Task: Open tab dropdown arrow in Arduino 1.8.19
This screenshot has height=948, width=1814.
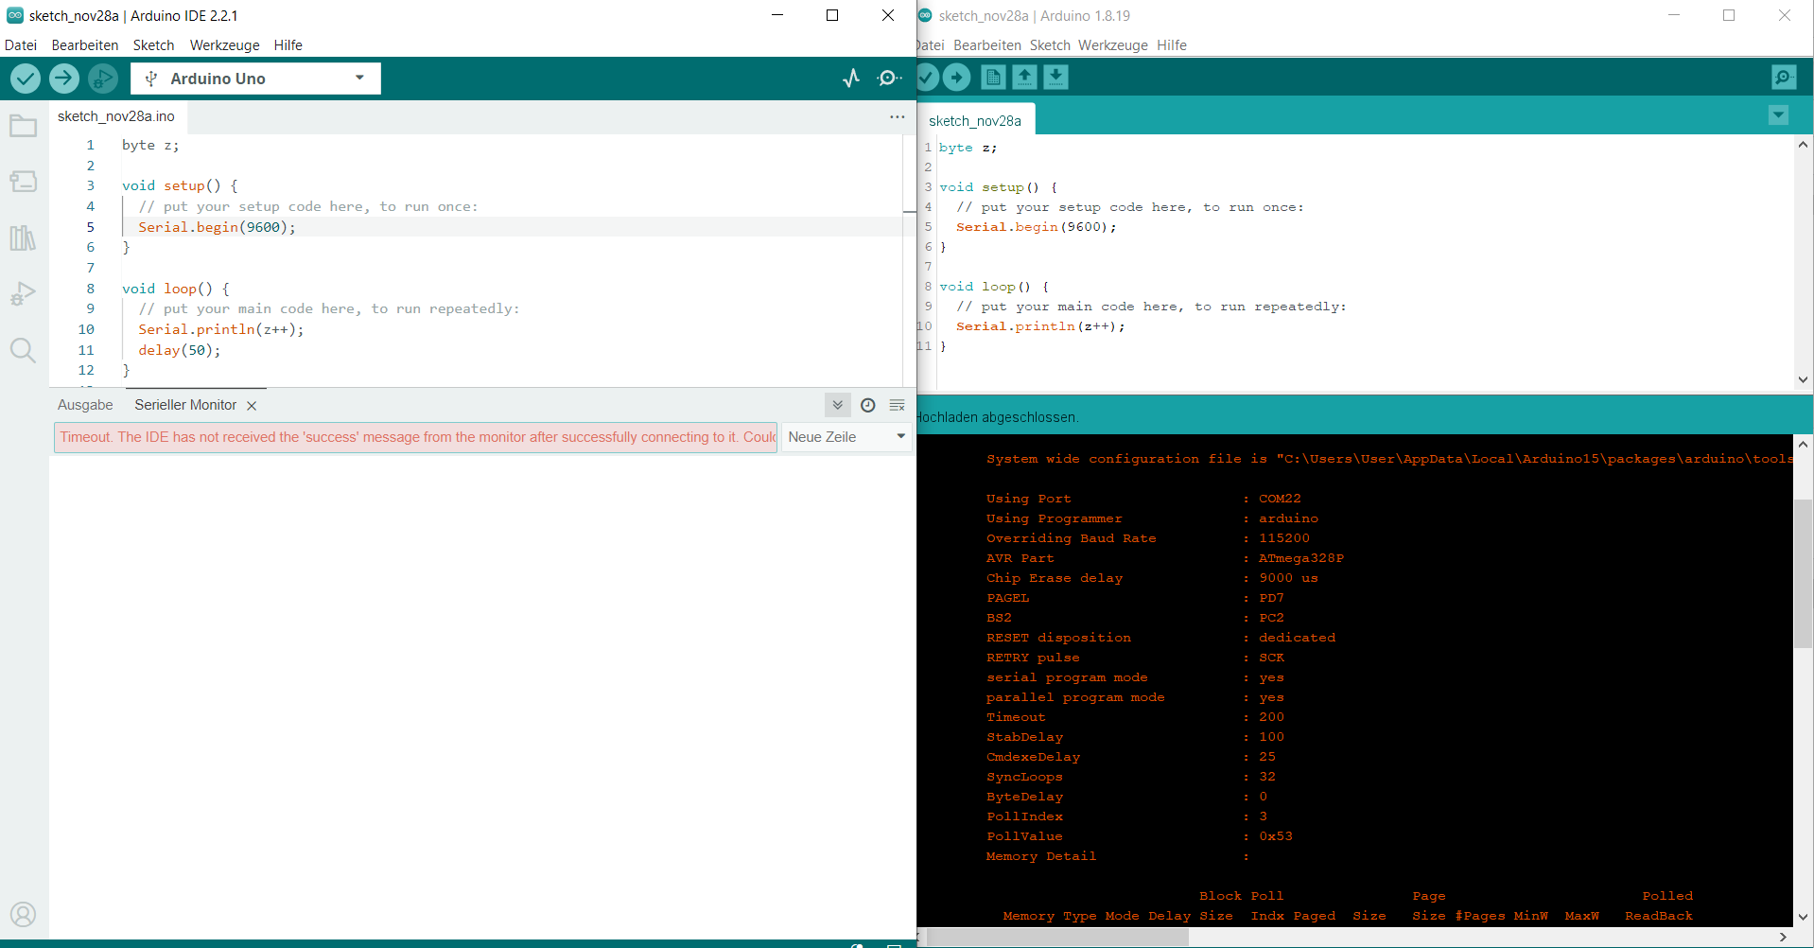Action: tap(1778, 115)
